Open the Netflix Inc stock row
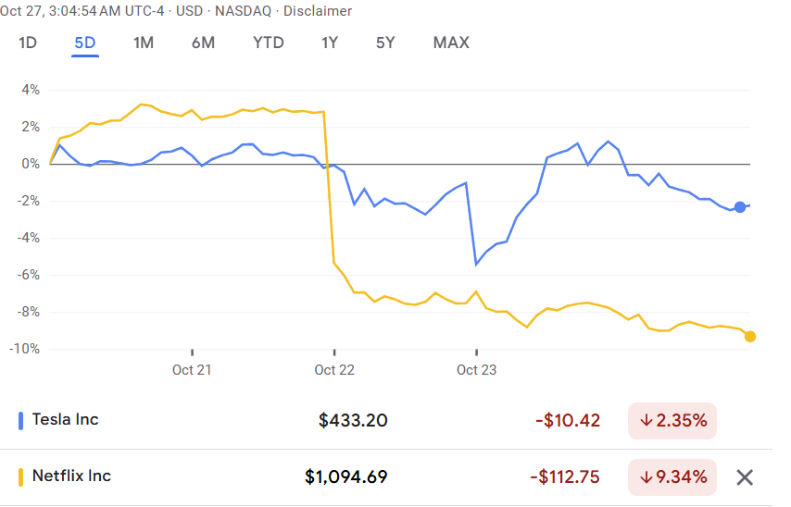Image resolution: width=791 pixels, height=507 pixels. point(71,476)
